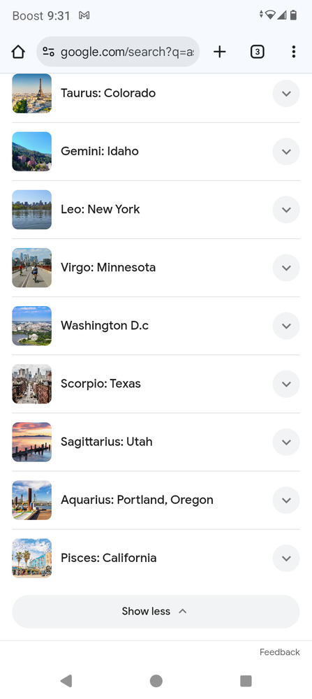This screenshot has width=312, height=699.
Task: Click the Feedback link
Action: click(x=279, y=652)
